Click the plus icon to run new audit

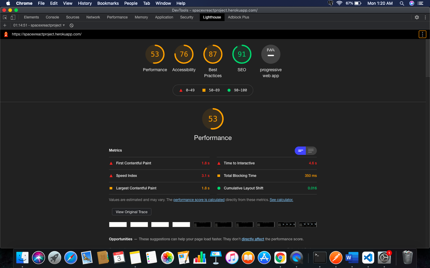point(4,25)
